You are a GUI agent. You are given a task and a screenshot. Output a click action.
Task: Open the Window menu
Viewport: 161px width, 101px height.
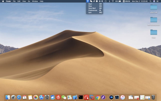point(35,1)
